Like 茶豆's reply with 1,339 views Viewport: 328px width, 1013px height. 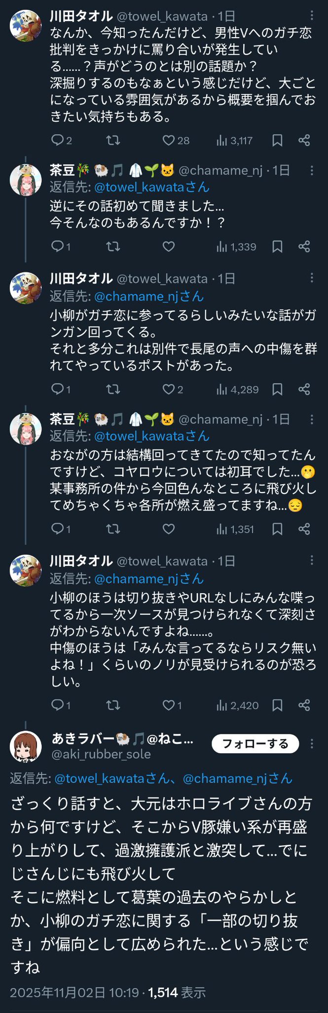(x=169, y=246)
